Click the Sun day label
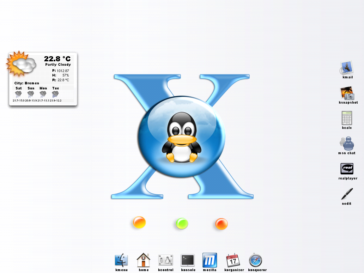The width and height of the screenshot is (364, 273). tap(31, 88)
